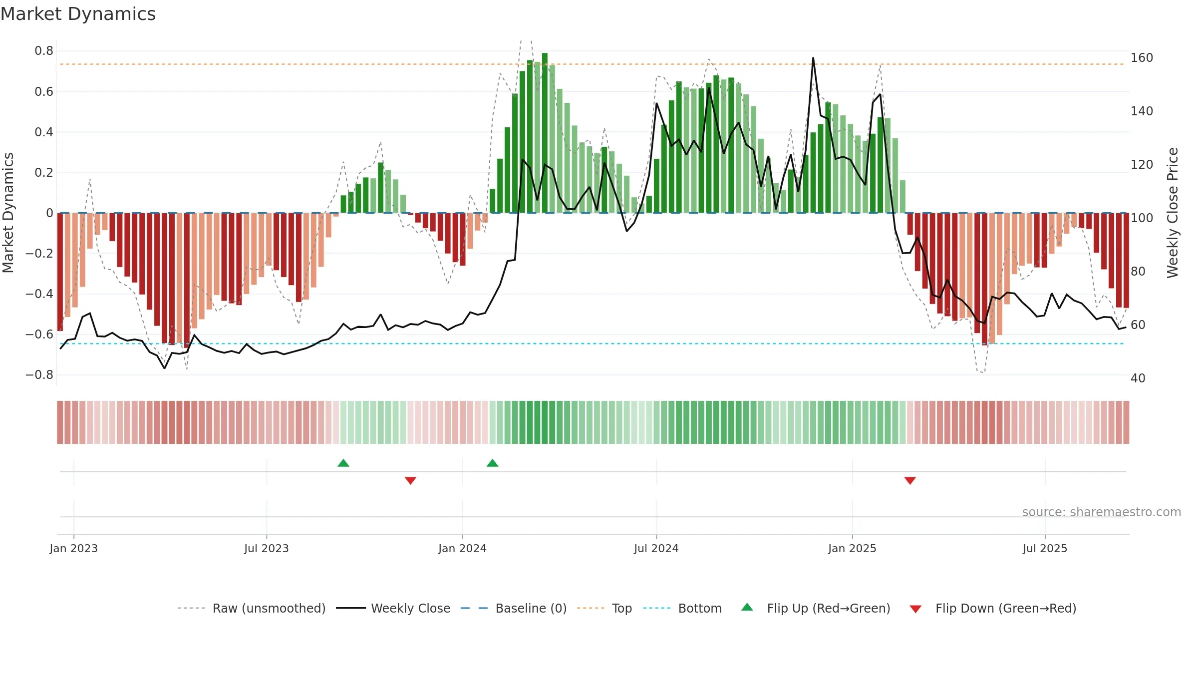Click the Market Dynamics chart title
Viewport: 1198px width, 674px height.
point(78,14)
